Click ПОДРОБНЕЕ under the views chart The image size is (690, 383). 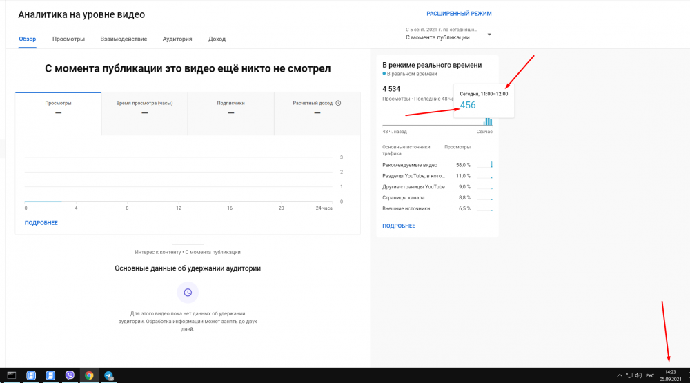point(41,223)
